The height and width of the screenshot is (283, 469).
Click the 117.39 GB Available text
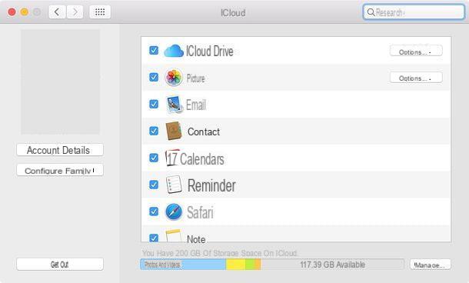pos(333,265)
